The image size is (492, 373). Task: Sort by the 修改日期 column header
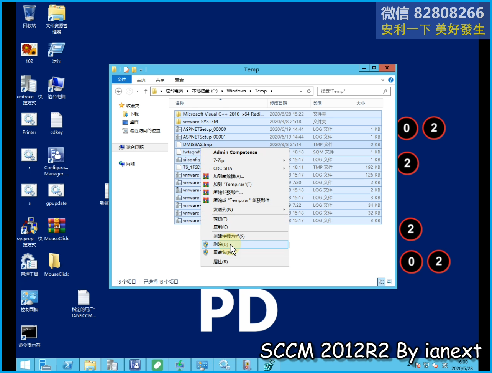289,103
